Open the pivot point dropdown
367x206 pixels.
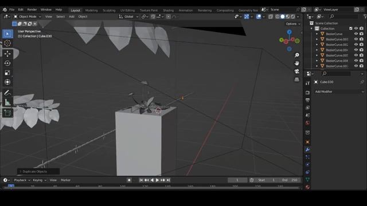point(145,17)
